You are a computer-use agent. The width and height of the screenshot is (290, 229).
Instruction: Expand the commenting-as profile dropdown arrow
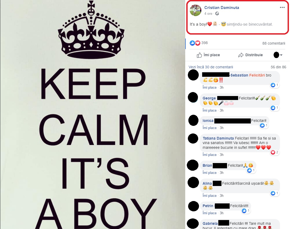281,55
